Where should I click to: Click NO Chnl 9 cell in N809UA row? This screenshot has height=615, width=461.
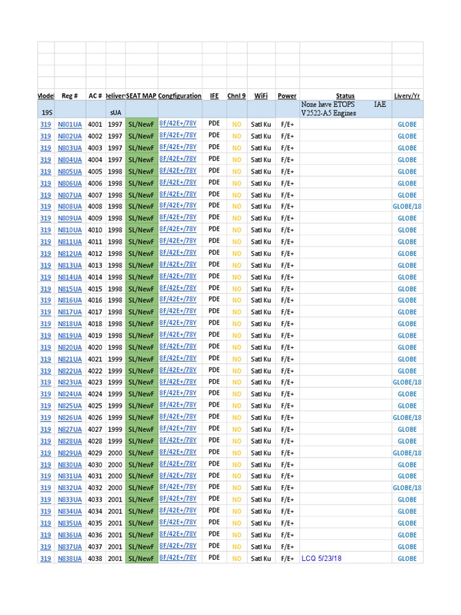pos(237,218)
